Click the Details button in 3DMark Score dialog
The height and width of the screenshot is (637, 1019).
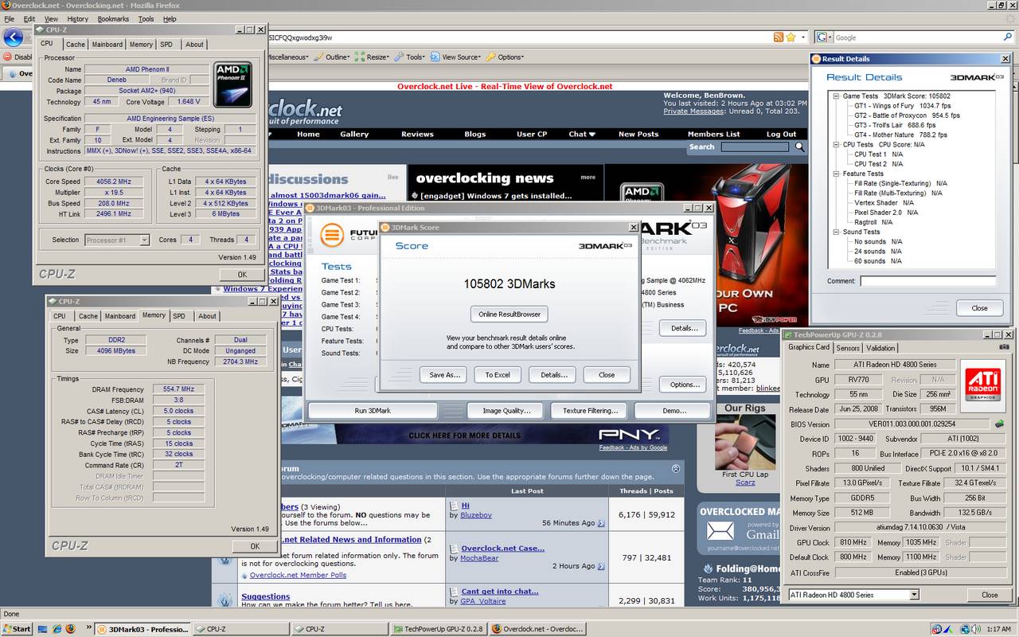554,374
